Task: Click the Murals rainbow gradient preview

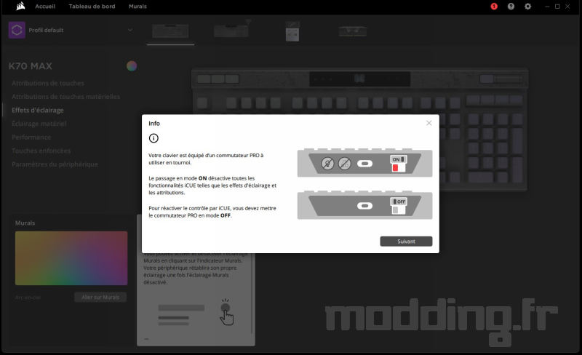Action: (71, 258)
